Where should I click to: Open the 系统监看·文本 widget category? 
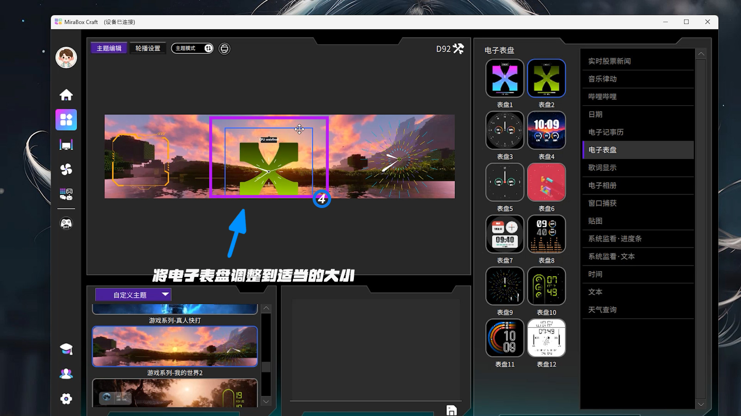click(x=638, y=256)
